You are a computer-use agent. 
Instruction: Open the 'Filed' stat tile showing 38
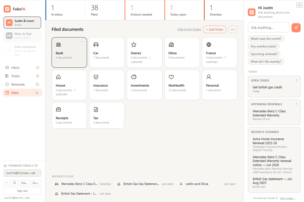(105, 10)
